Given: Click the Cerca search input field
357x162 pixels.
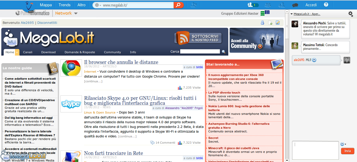Looking at the screenshot, I should (200, 51).
